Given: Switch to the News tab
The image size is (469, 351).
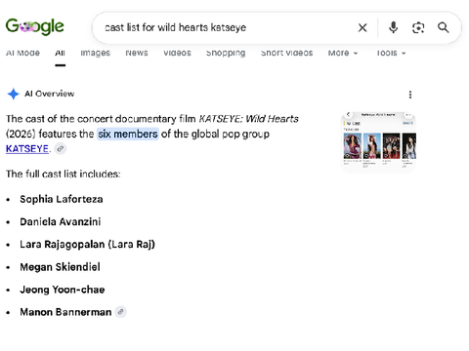Looking at the screenshot, I should [137, 53].
